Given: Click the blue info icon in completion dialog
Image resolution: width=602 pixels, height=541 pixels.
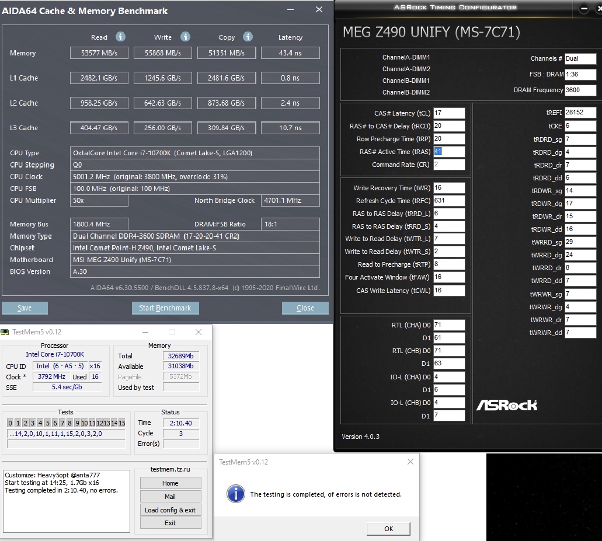Looking at the screenshot, I should coord(236,494).
